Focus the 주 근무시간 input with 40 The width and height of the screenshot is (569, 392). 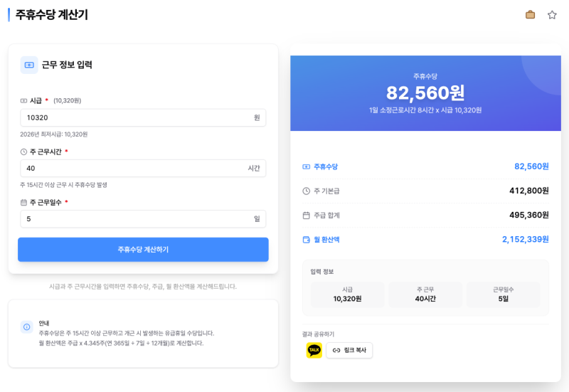(x=144, y=169)
